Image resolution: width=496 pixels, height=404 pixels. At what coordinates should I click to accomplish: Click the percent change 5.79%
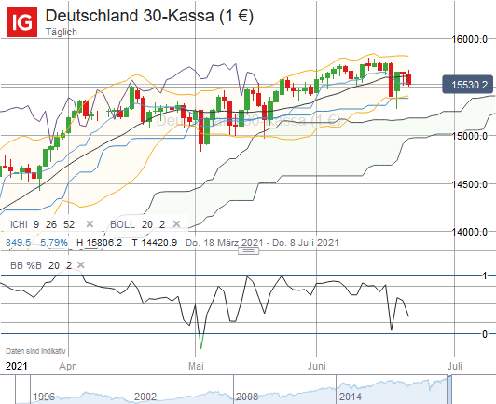pyautogui.click(x=54, y=243)
